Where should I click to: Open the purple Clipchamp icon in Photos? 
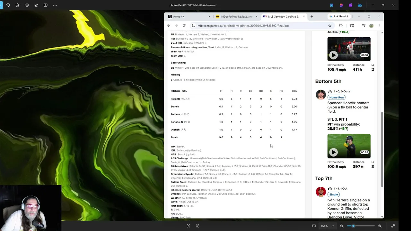coord(350,5)
